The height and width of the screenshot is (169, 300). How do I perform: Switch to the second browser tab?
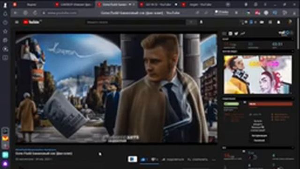point(75,4)
